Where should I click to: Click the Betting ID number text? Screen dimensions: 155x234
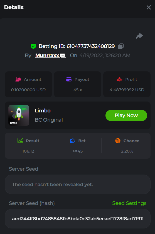pyautogui.click(x=90, y=46)
